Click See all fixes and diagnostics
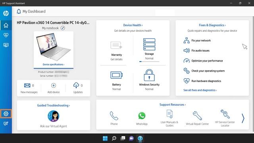The width and height of the screenshot is (254, 143). point(200,90)
